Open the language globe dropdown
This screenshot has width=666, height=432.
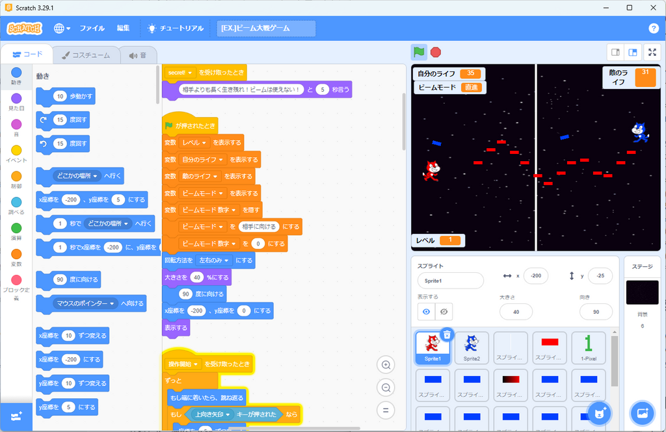pos(62,29)
